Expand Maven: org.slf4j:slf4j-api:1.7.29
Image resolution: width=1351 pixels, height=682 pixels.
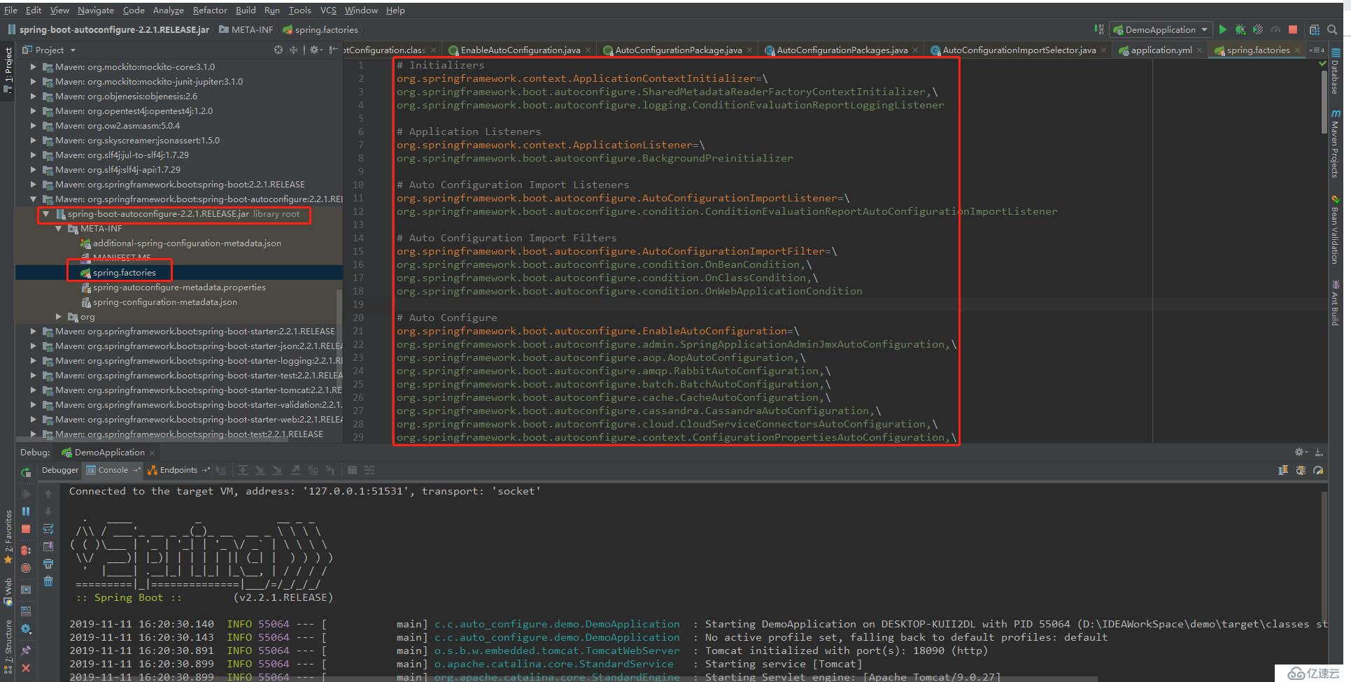coord(33,170)
